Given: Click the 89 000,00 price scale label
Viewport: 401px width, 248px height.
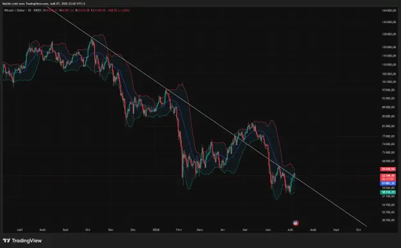Looking at the screenshot, I should click(389, 107).
